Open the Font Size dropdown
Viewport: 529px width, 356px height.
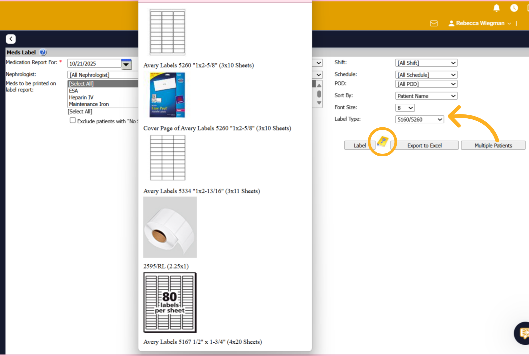coord(405,108)
